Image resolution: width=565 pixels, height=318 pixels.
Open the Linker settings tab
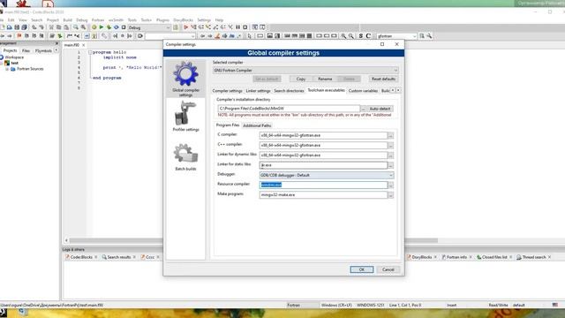click(258, 91)
